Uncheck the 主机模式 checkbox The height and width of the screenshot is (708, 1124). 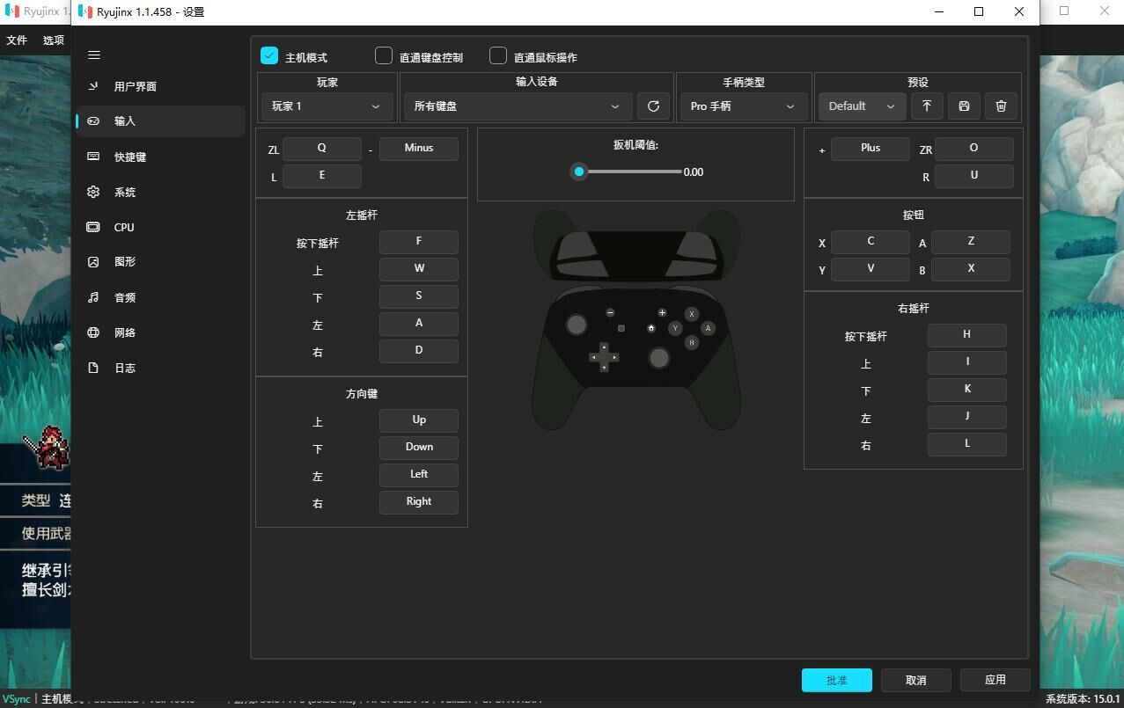click(269, 56)
